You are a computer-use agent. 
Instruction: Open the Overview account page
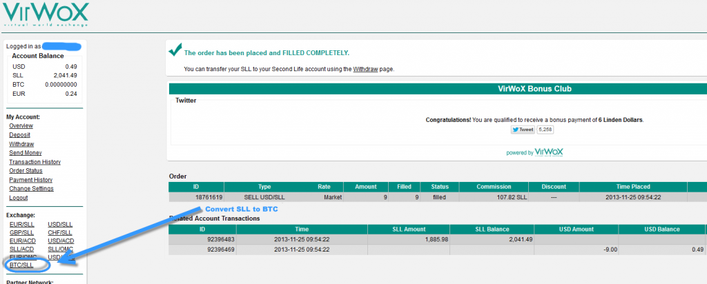21,125
